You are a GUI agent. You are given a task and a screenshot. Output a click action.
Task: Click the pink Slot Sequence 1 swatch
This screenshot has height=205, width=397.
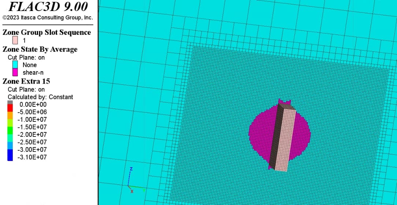[x=15, y=40]
